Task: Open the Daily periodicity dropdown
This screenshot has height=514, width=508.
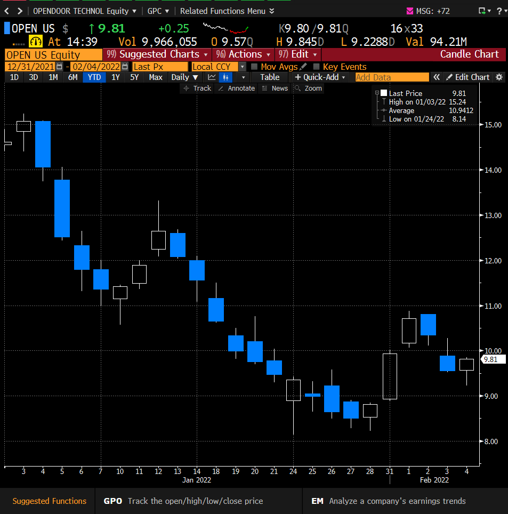Action: tap(184, 77)
